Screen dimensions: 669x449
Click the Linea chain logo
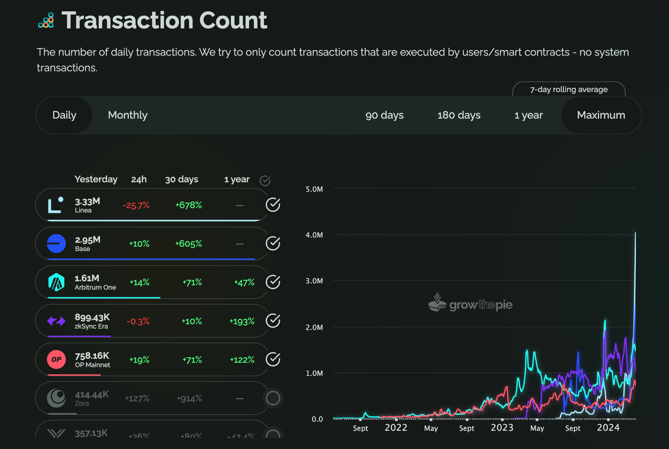[x=56, y=205]
